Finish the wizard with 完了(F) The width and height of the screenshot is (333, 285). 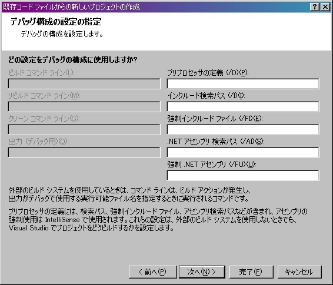click(x=251, y=272)
